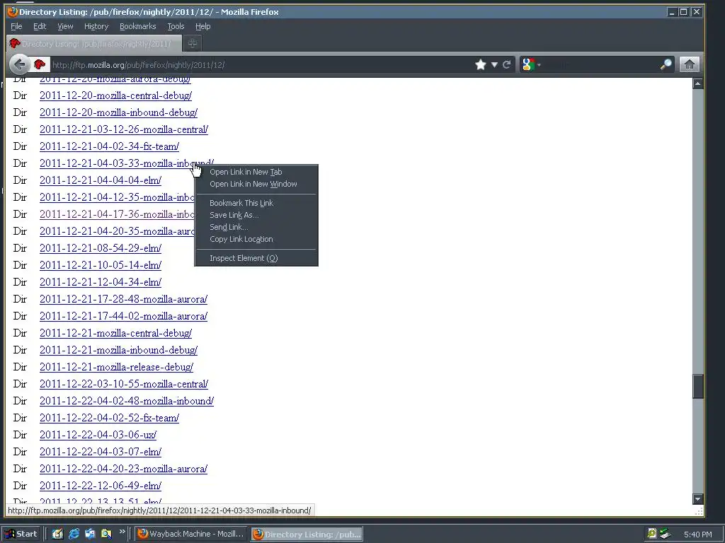Select Save Link As...

tap(256, 215)
